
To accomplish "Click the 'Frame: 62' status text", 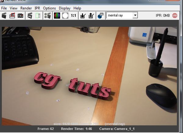I will pyautogui.click(x=46, y=129).
